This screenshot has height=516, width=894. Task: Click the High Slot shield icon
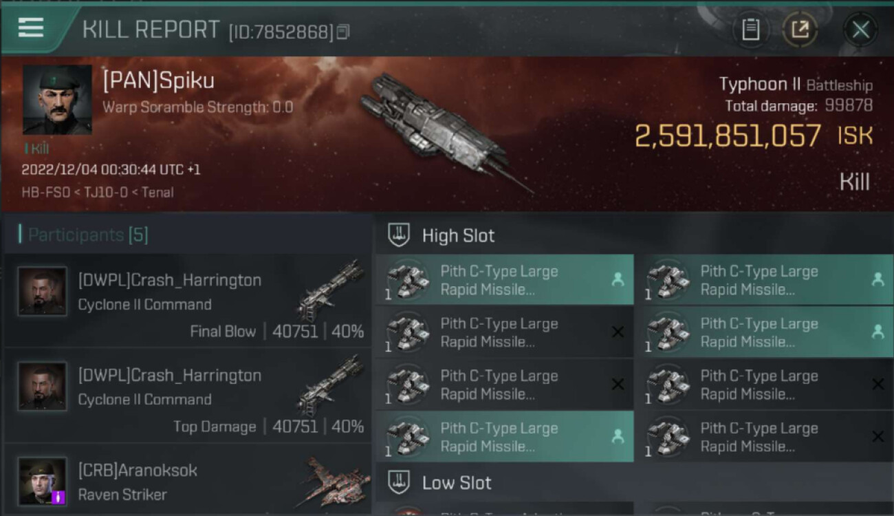(x=399, y=235)
